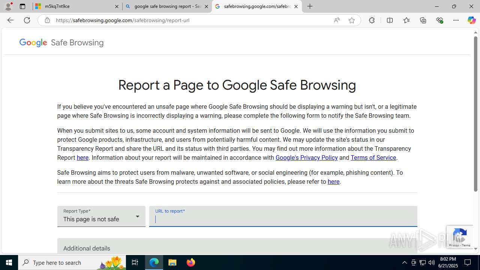Open the Transparency Report 'here' link
This screenshot has width=480, height=270.
coord(82,158)
